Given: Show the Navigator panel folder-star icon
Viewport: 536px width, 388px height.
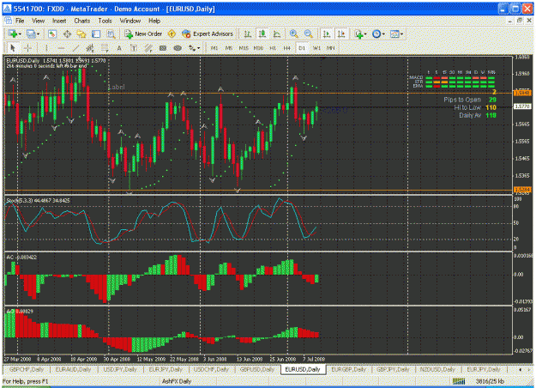Looking at the screenshot, I should [81, 33].
